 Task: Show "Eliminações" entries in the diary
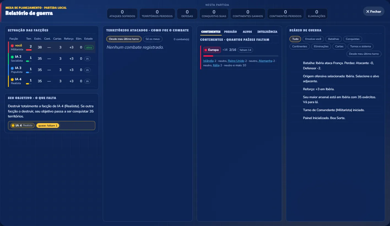click(x=321, y=46)
